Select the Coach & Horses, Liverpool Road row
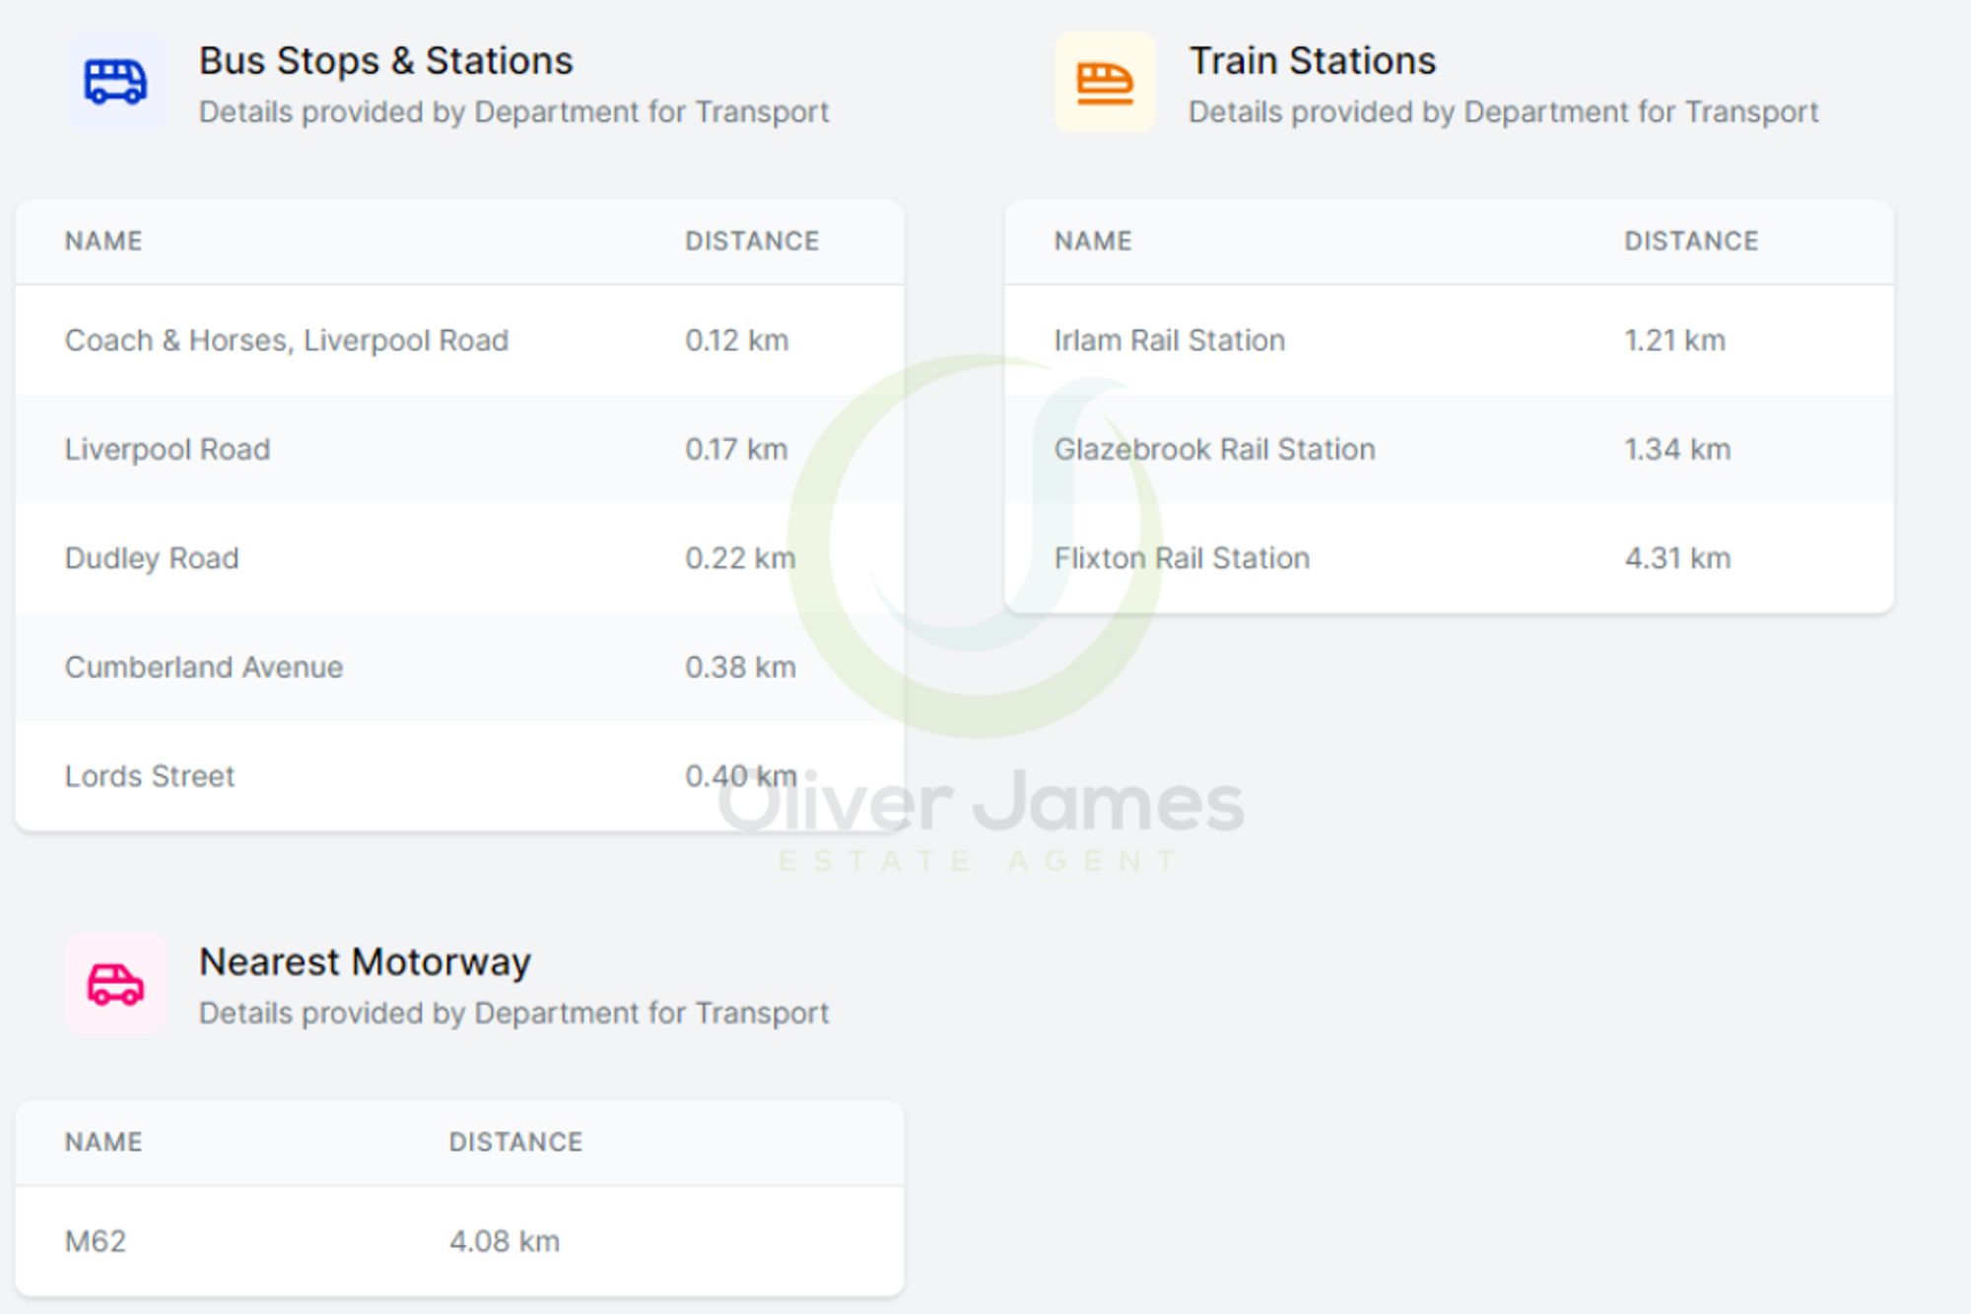This screenshot has width=1971, height=1314. coord(287,341)
